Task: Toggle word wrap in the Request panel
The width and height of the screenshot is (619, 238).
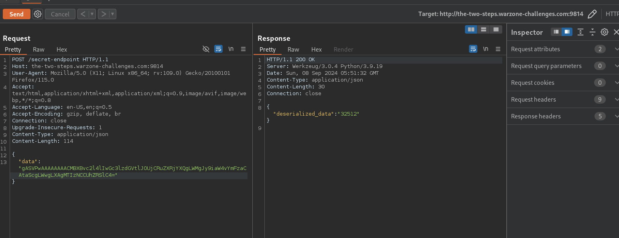Action: (218, 49)
